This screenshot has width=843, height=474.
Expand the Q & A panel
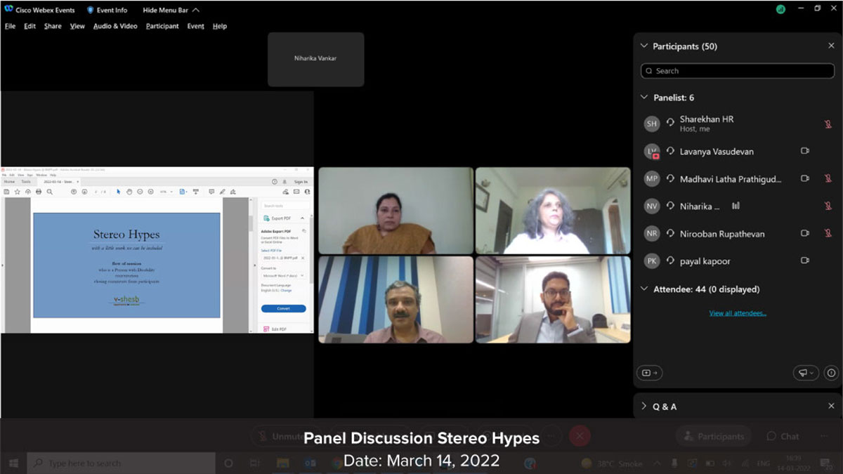coord(644,406)
